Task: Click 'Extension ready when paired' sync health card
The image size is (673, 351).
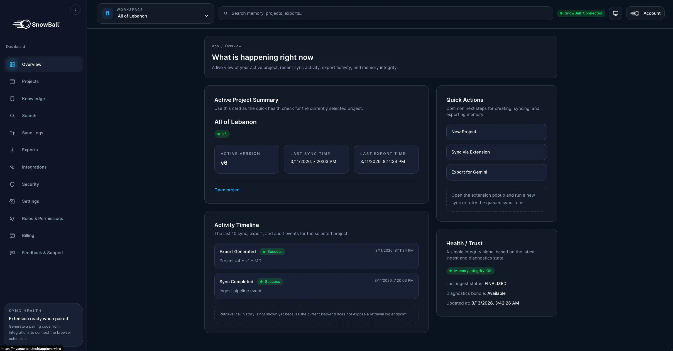Action: (x=43, y=325)
